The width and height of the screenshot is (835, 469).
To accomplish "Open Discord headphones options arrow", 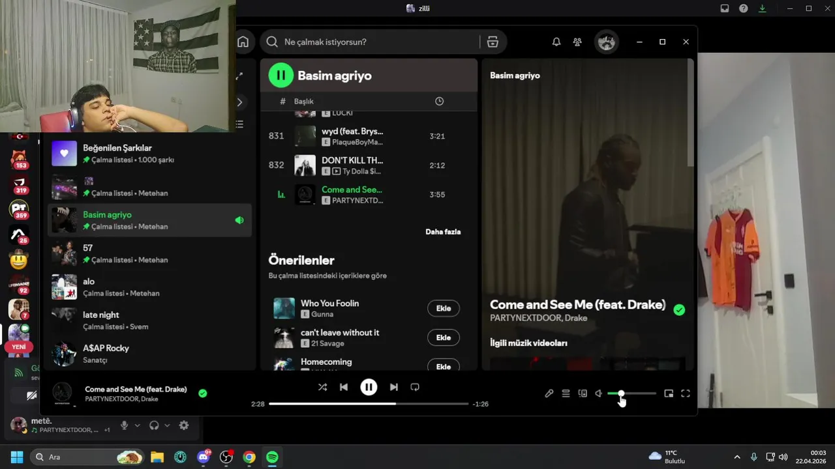I will point(167,425).
